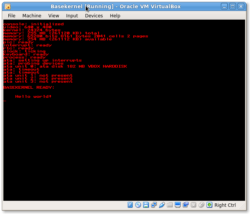
Task: Click the optical disc status icon
Action: pyautogui.click(x=138, y=205)
